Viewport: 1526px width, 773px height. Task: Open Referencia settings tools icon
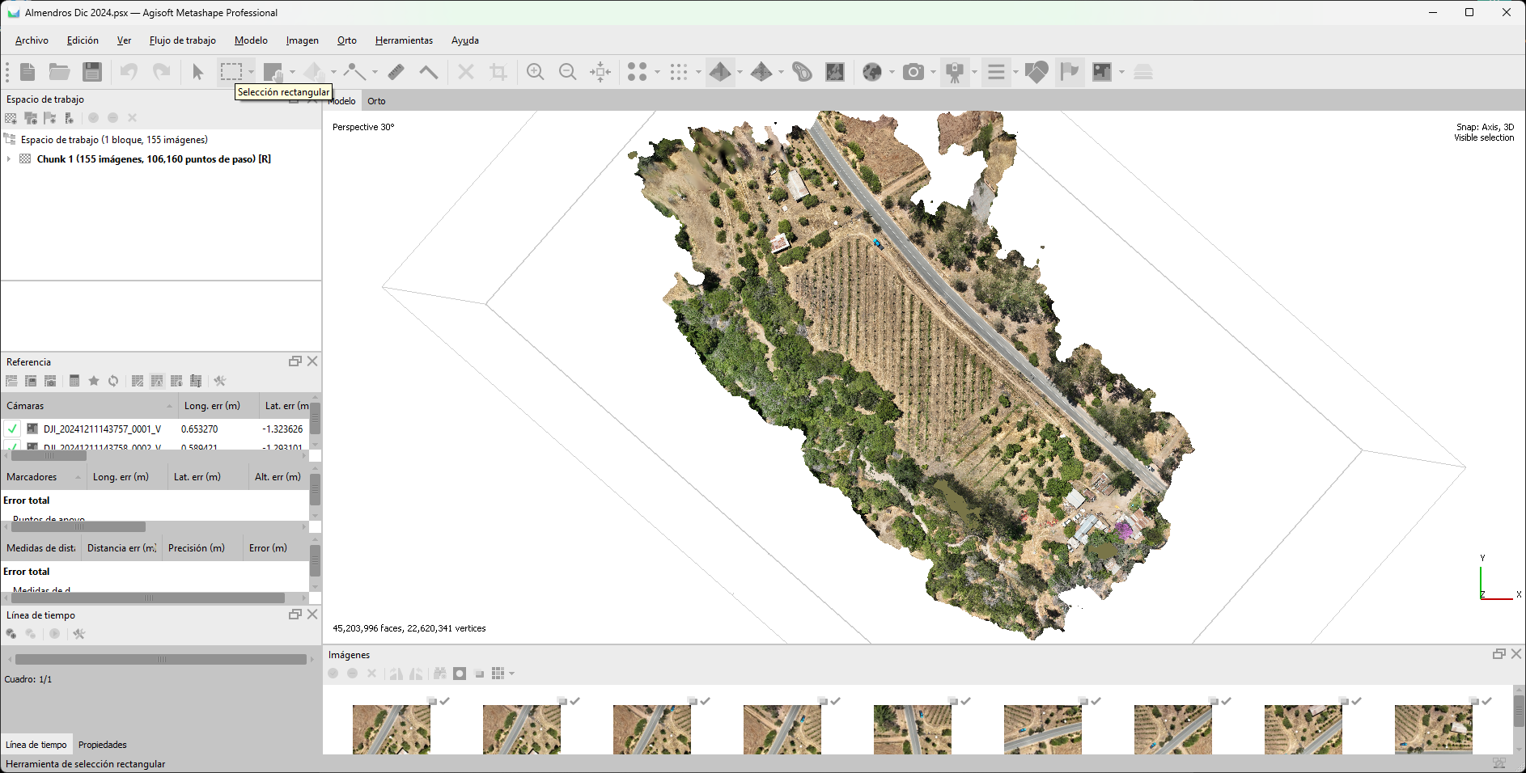(x=219, y=381)
